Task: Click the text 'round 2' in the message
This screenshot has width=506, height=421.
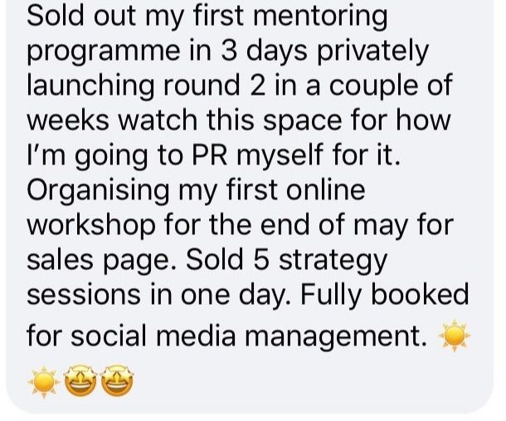Action: (x=214, y=85)
